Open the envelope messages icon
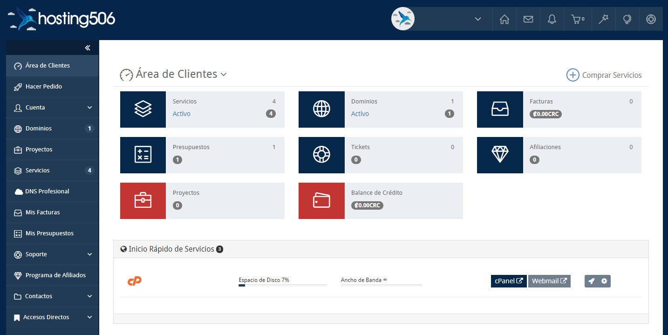The width and height of the screenshot is (668, 335). coord(528,19)
